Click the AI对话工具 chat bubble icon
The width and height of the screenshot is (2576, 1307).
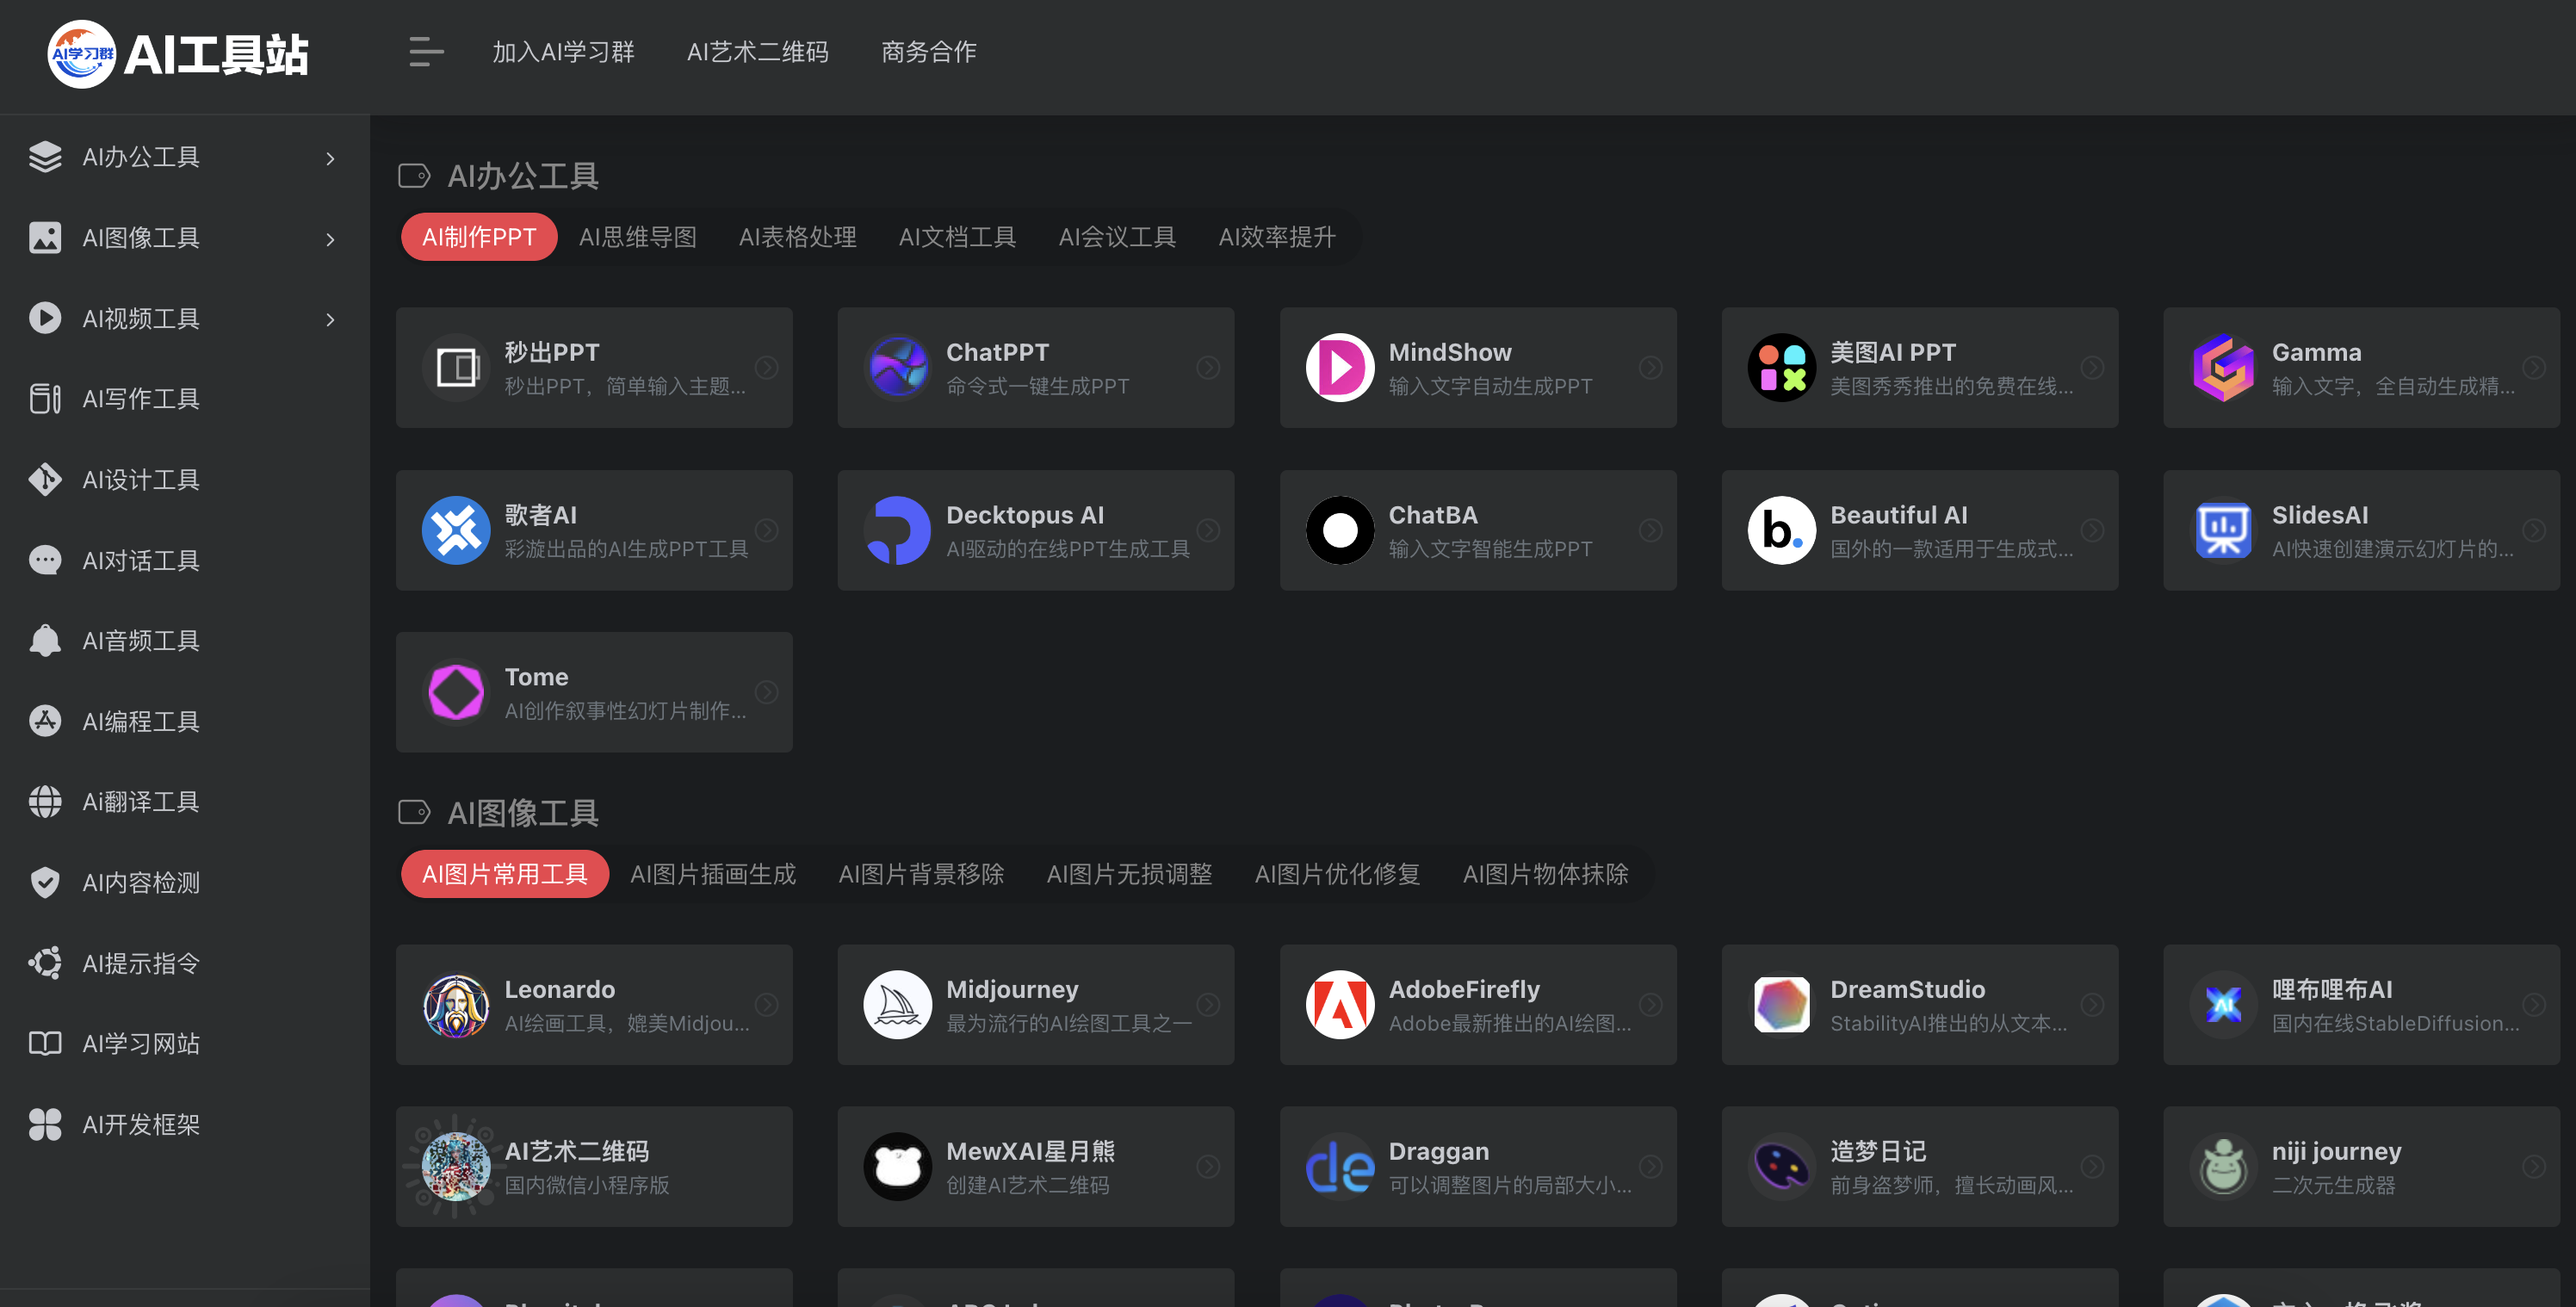[45, 560]
